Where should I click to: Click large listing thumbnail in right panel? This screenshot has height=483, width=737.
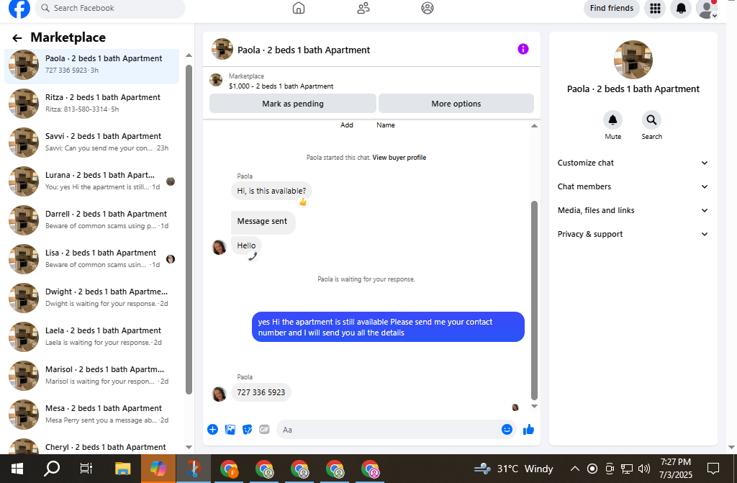click(x=633, y=60)
